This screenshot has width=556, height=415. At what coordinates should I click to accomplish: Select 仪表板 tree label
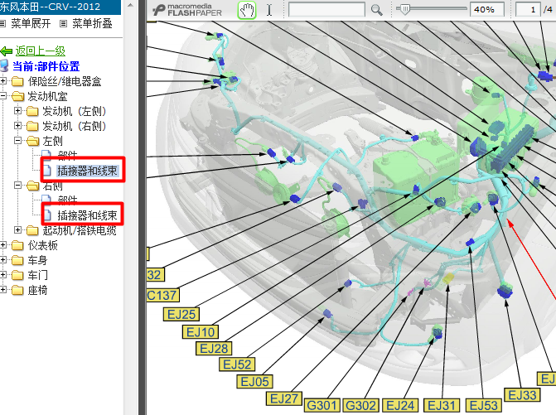[x=42, y=245]
